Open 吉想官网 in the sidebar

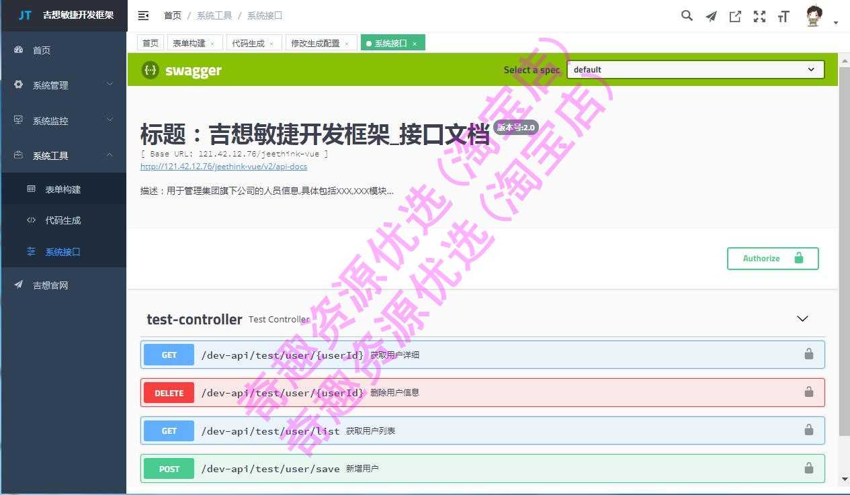[63, 285]
